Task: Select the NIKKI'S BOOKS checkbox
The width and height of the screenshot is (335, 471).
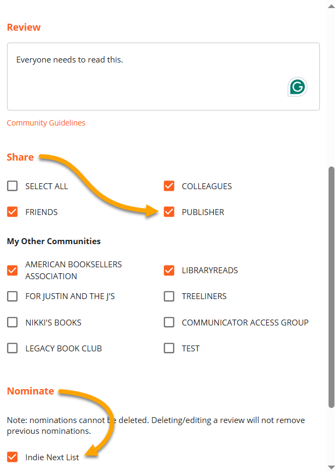Action: [12, 323]
